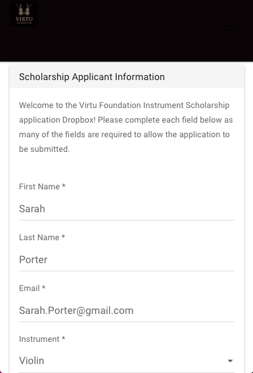Click the Last Name label
Image resolution: width=253 pixels, height=373 pixels.
click(x=39, y=238)
